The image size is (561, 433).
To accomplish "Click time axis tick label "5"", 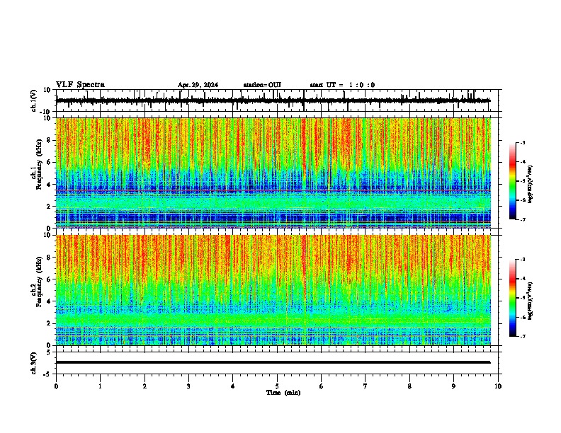I will click(277, 386).
